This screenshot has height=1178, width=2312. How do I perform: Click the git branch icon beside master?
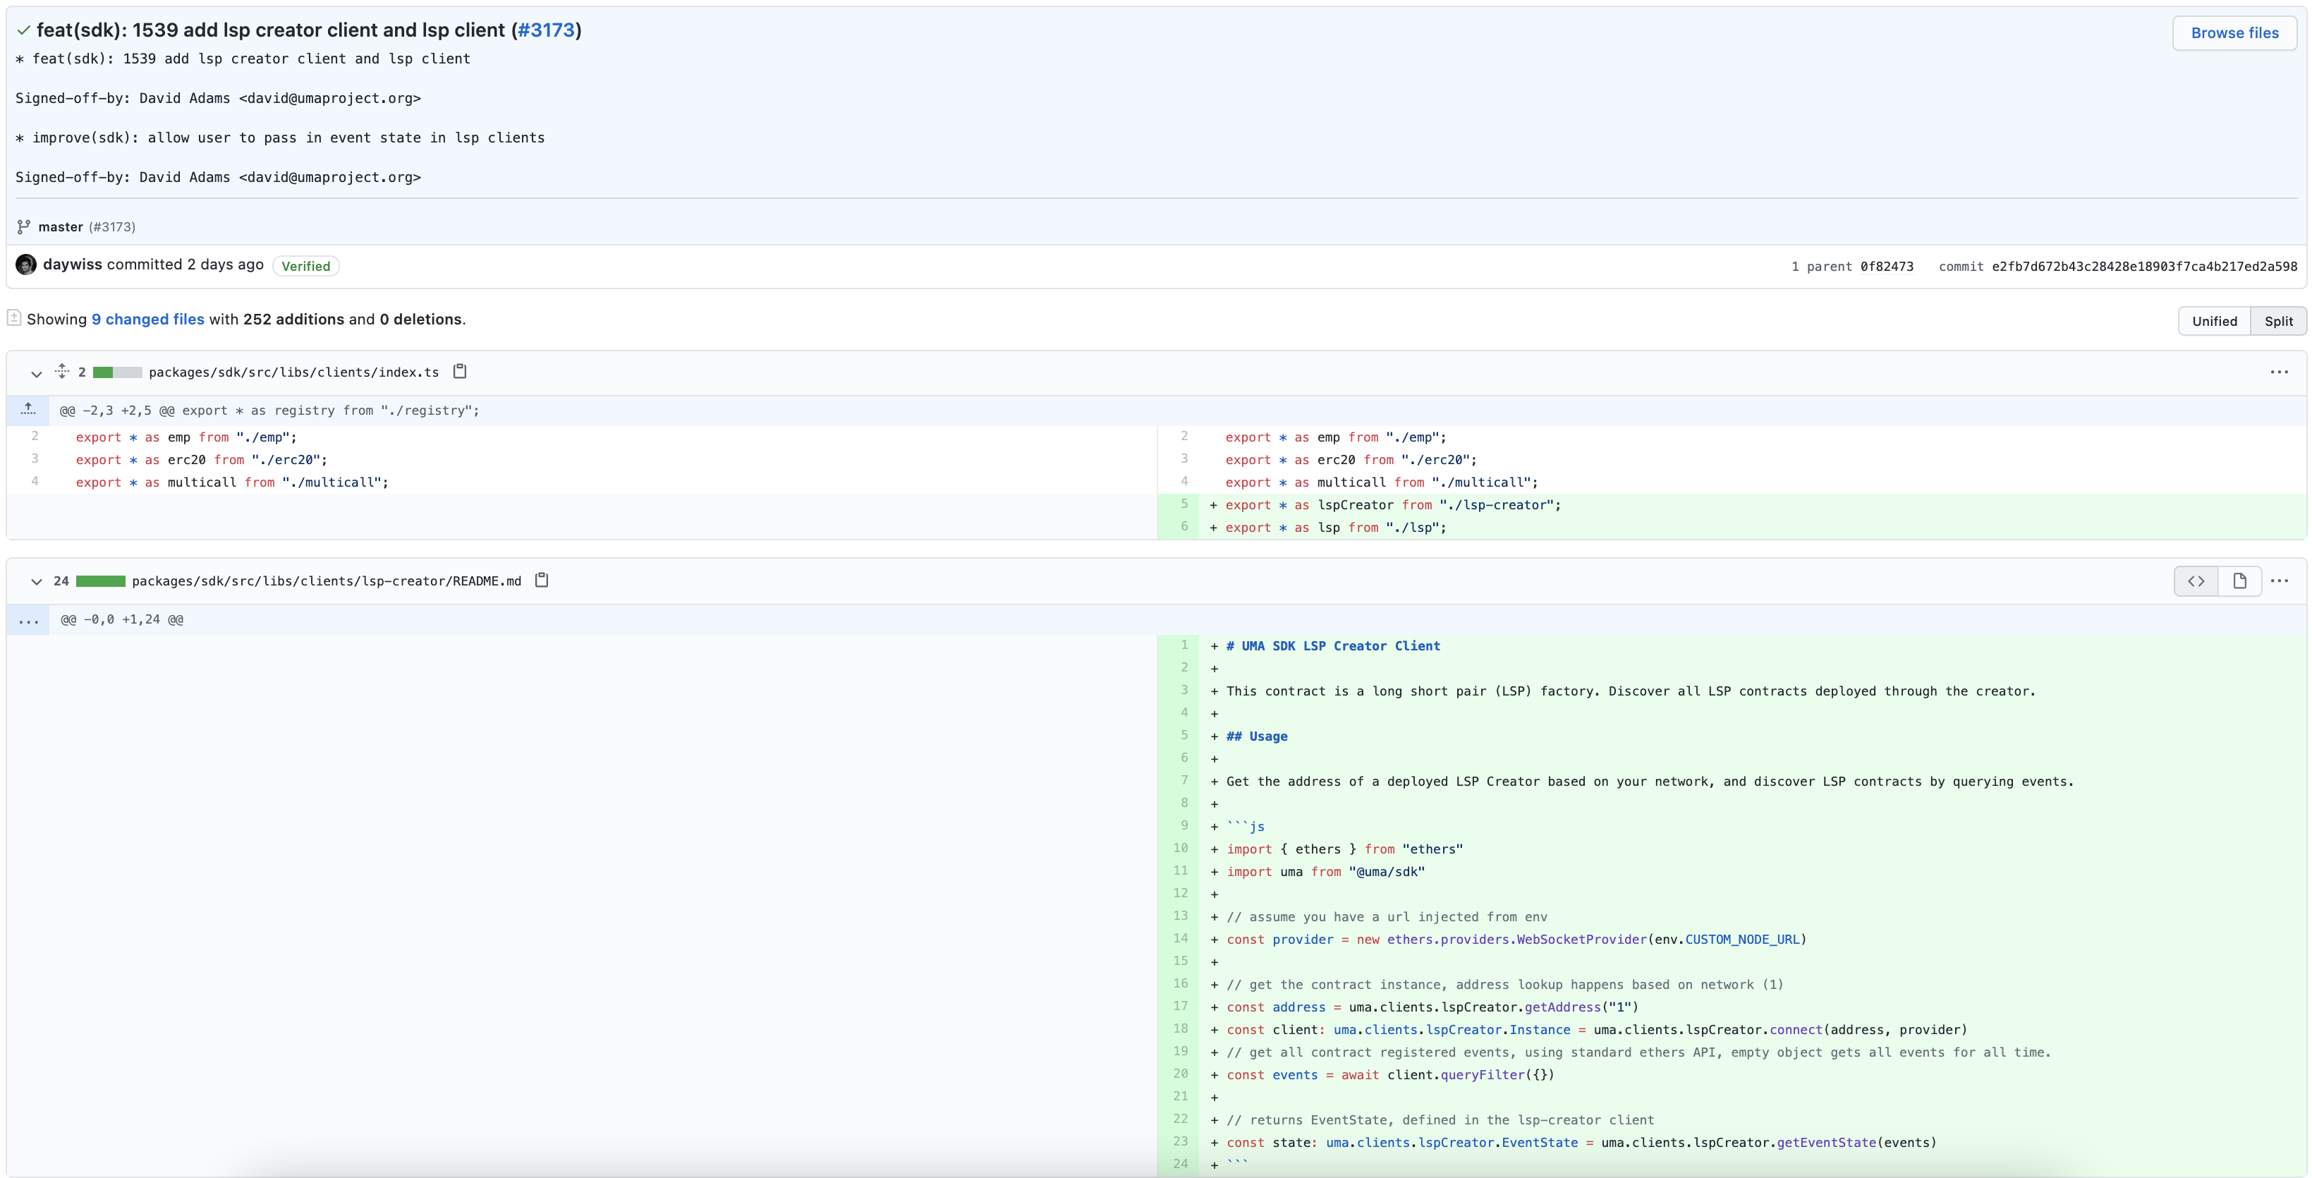(24, 227)
